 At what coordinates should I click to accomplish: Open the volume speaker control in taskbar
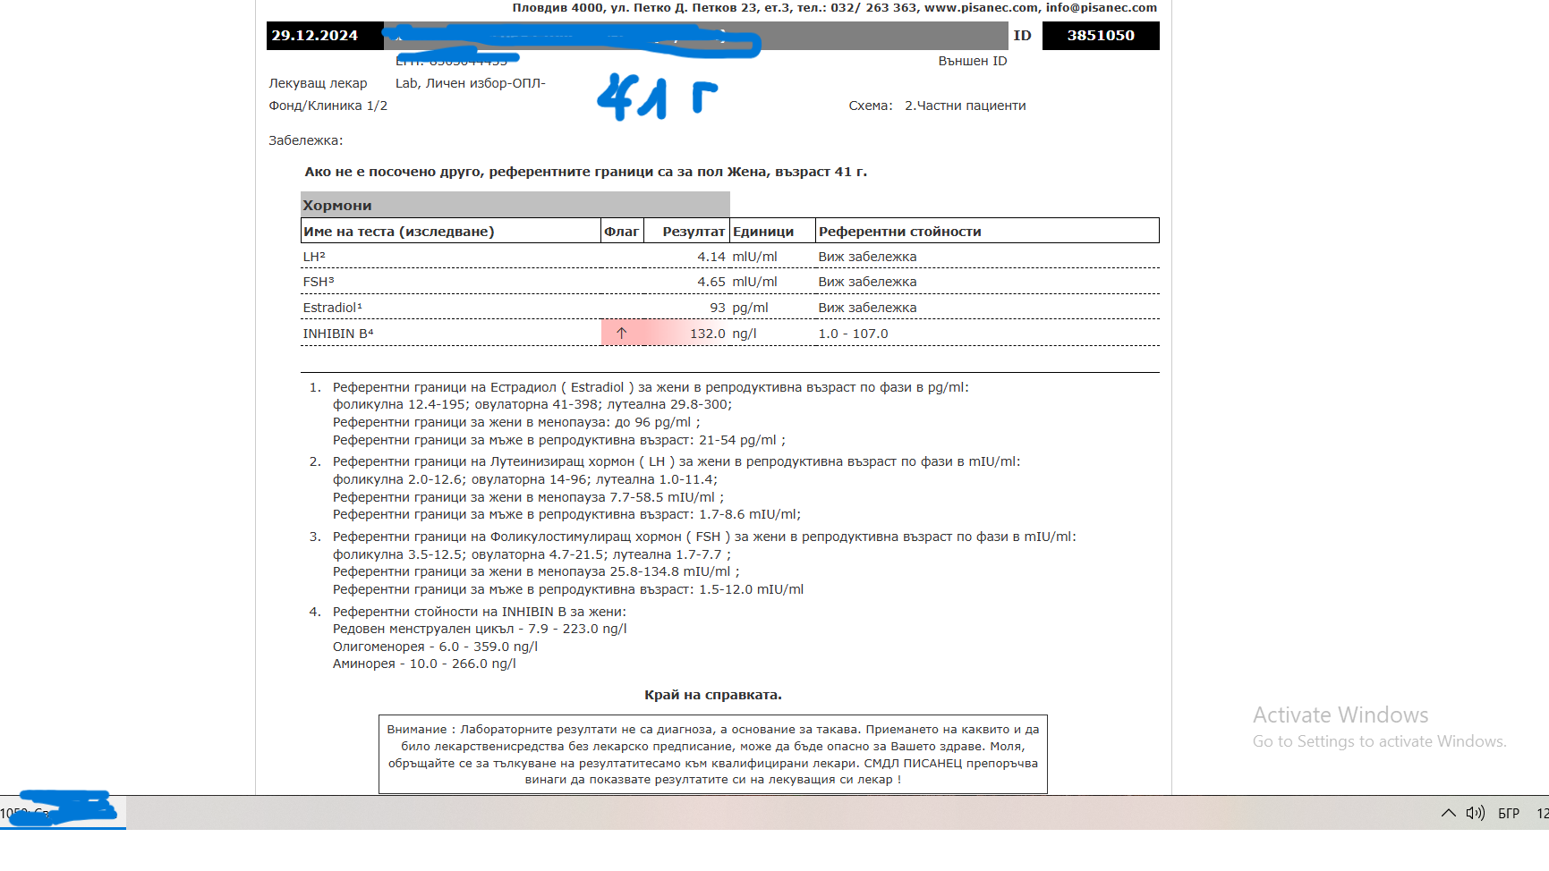1475,813
